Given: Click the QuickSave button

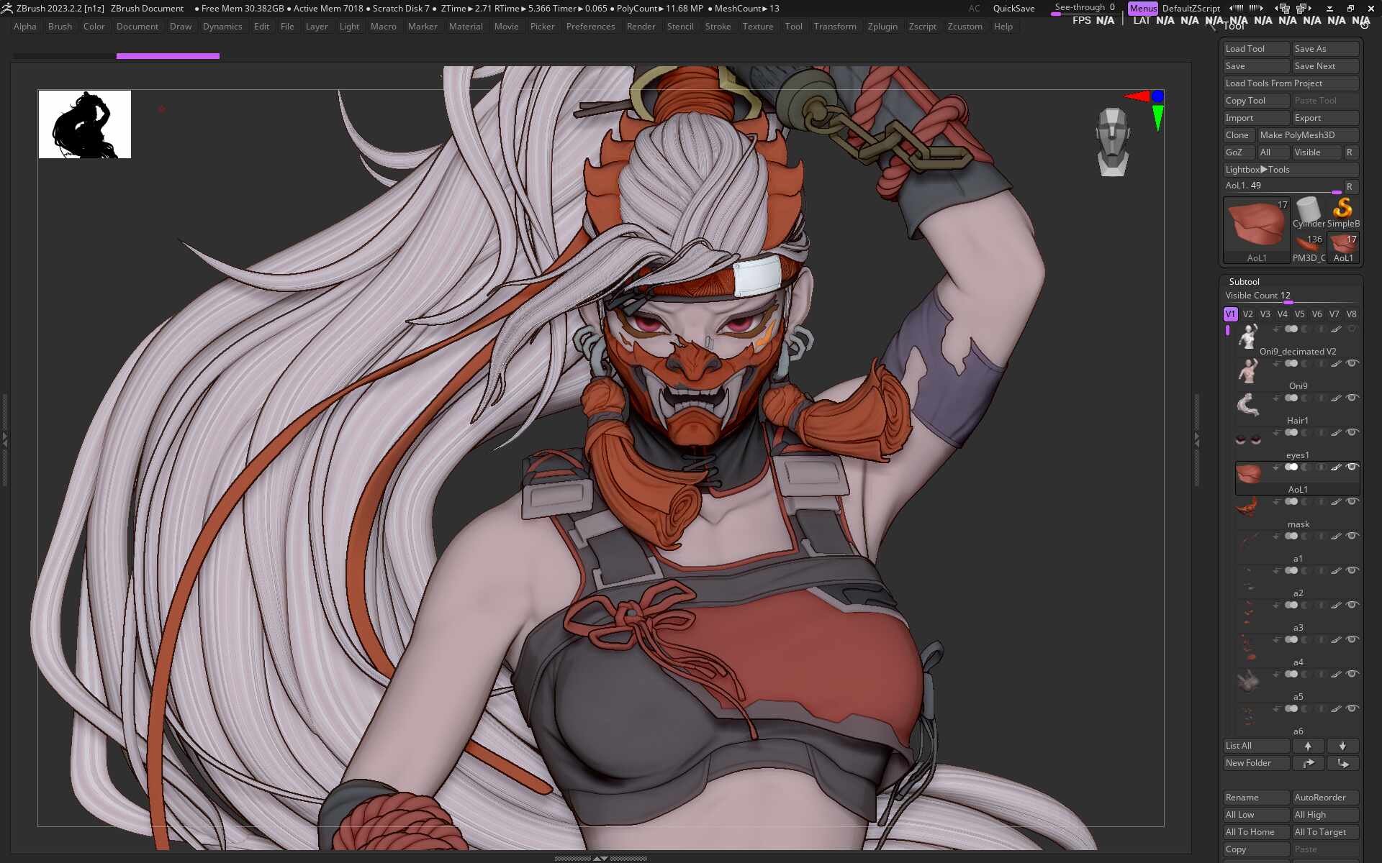Looking at the screenshot, I should coord(1013,9).
